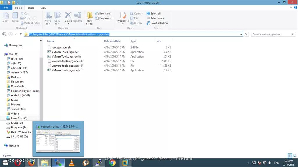Viewport: 298px width, 167px height.
Task: Click Edit in the Open group
Action: [x=134, y=18]
